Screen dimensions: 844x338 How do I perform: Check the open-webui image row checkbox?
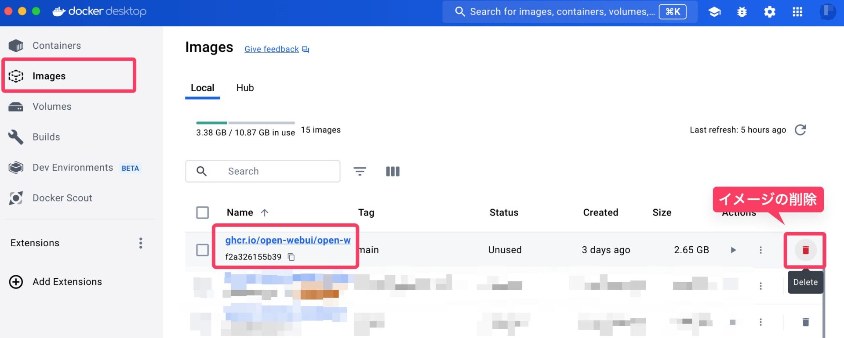point(202,250)
